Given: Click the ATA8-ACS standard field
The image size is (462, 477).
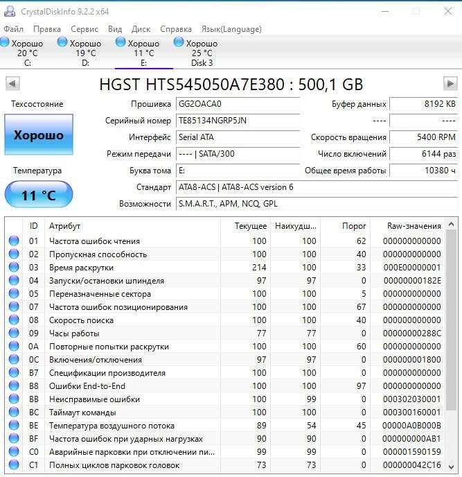Looking at the screenshot, I should [317, 187].
